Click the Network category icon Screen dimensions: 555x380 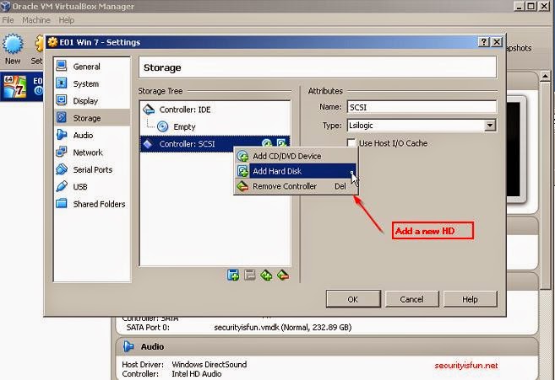[x=62, y=152]
